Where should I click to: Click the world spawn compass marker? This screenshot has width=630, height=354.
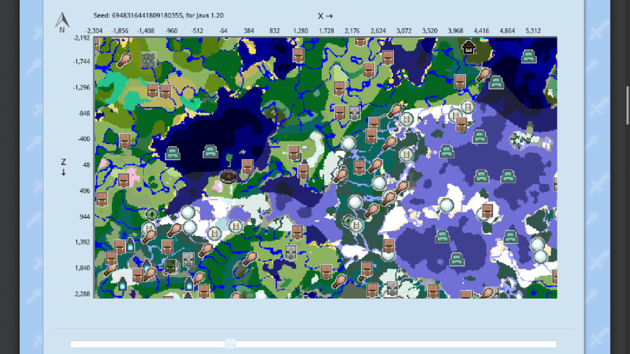click(x=228, y=177)
